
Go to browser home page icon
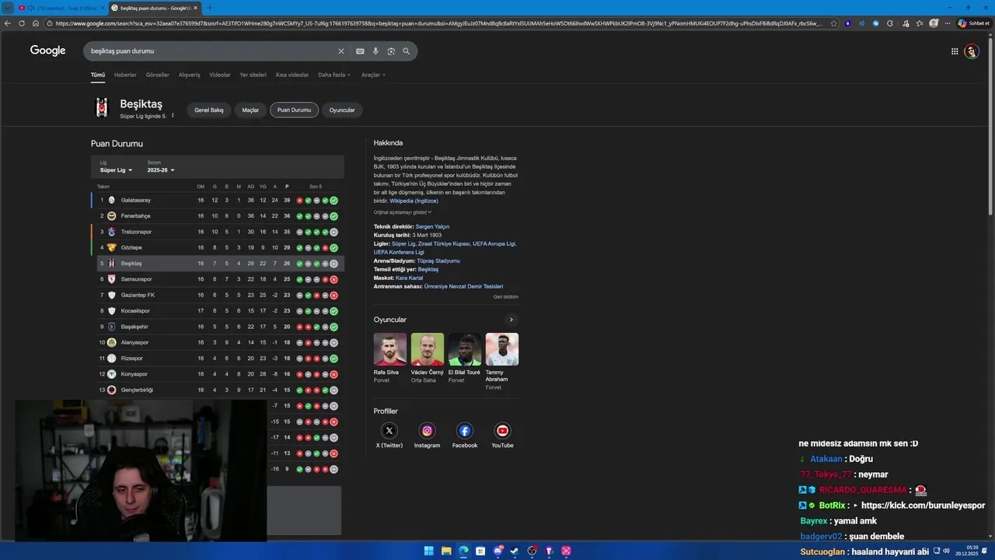pyautogui.click(x=35, y=23)
